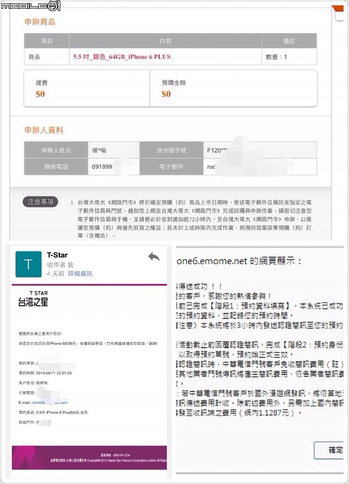
Task: Click the 電子郵件 header cell
Action: coord(171,167)
